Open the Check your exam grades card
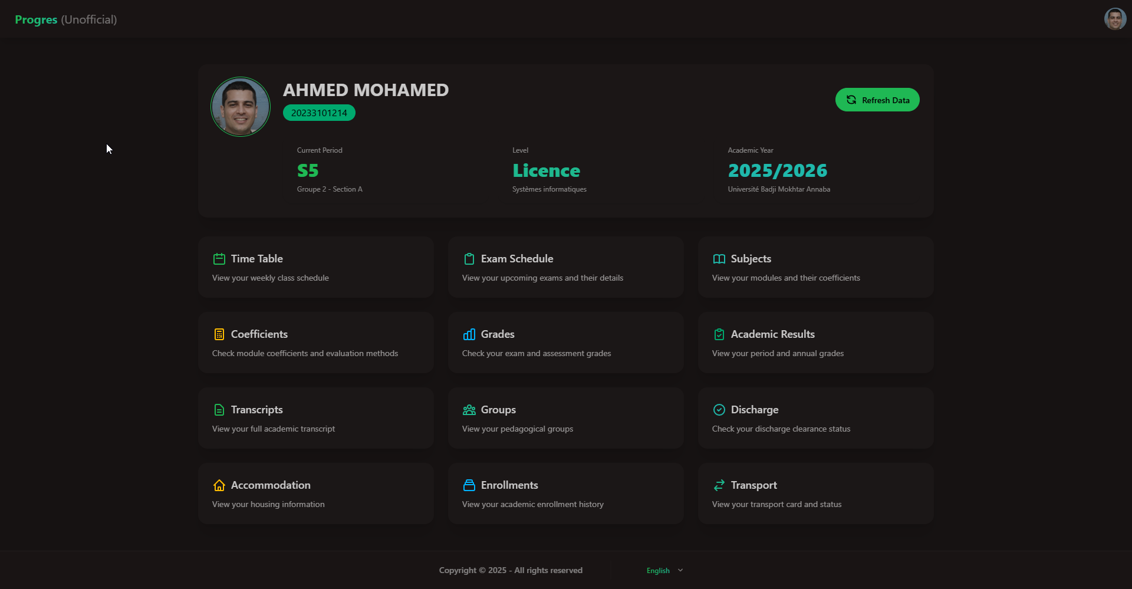 565,342
